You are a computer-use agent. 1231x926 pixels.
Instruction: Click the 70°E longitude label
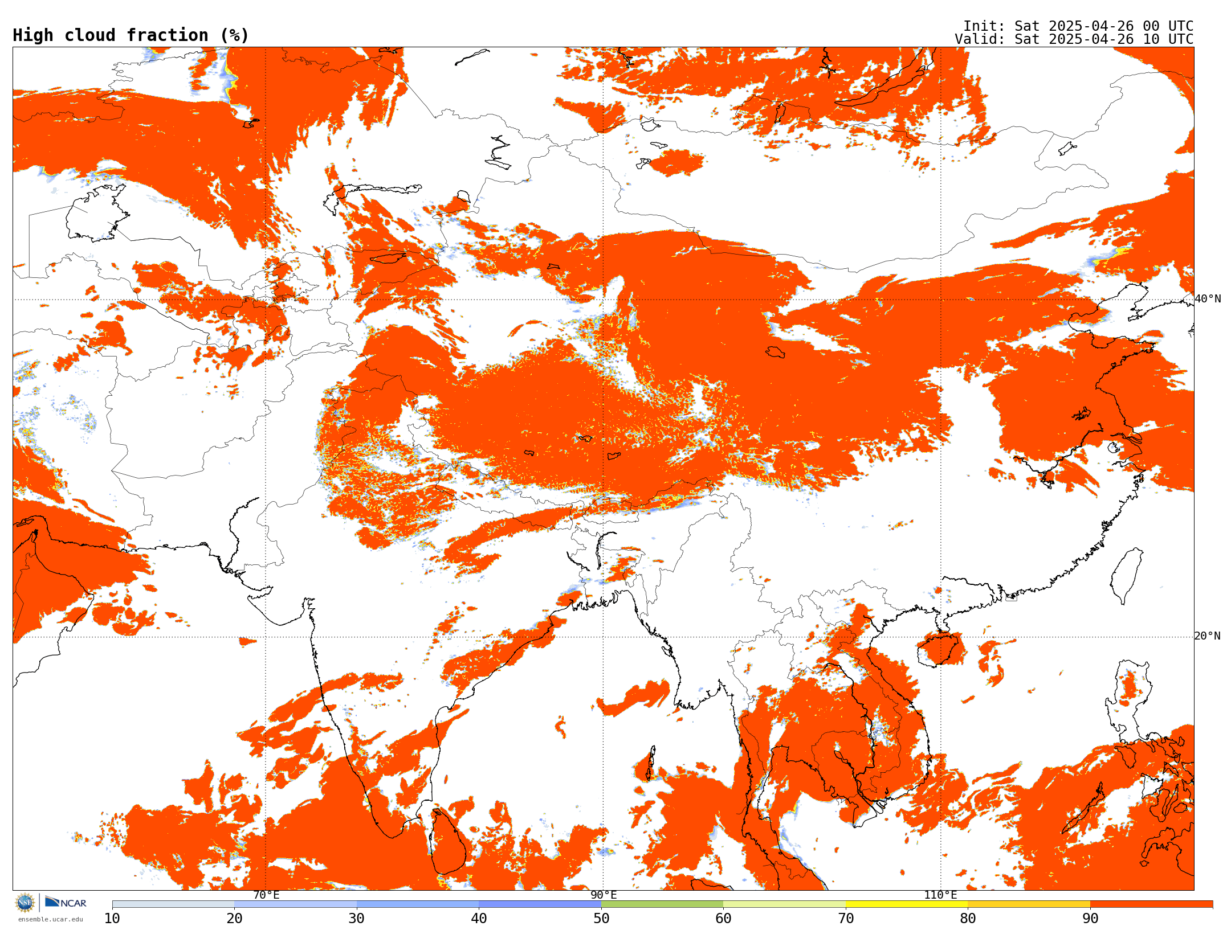click(266, 895)
